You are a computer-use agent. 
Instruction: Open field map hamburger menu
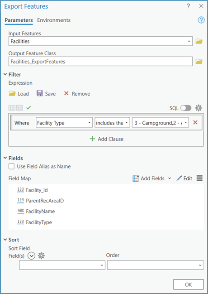[199, 178]
